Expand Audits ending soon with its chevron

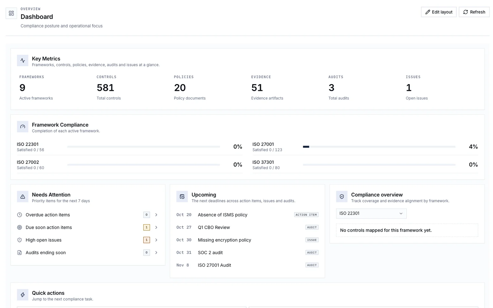point(156,253)
